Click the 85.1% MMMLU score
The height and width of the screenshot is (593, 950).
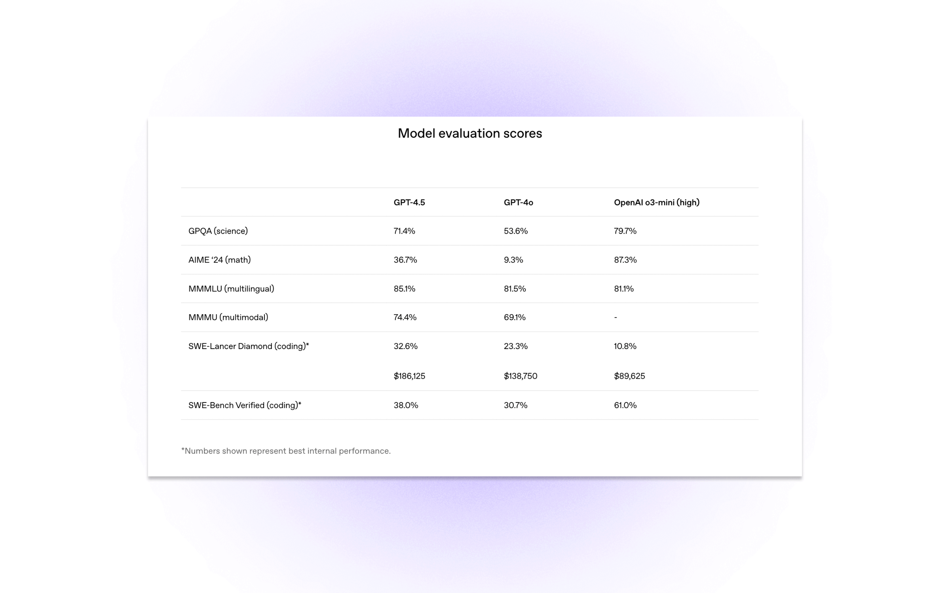coord(405,289)
